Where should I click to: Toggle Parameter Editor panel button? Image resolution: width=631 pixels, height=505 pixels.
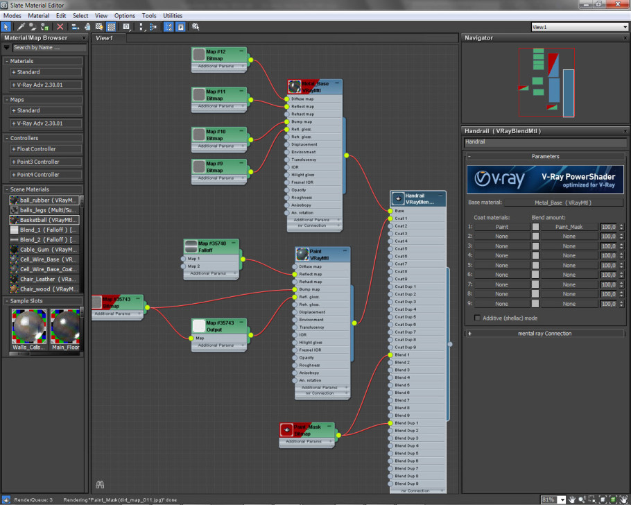click(181, 26)
